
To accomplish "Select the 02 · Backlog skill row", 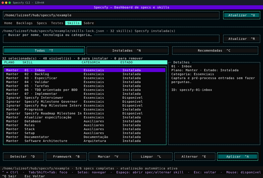I will pyautogui.click(x=85, y=74).
